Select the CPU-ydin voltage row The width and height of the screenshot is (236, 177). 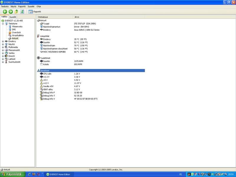(x=47, y=74)
